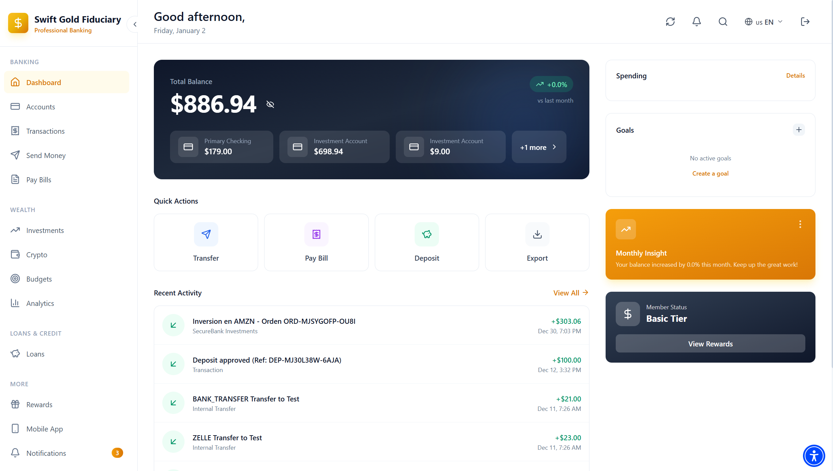The image size is (833, 471).
Task: Select the Deposit quick action
Action: point(426,242)
